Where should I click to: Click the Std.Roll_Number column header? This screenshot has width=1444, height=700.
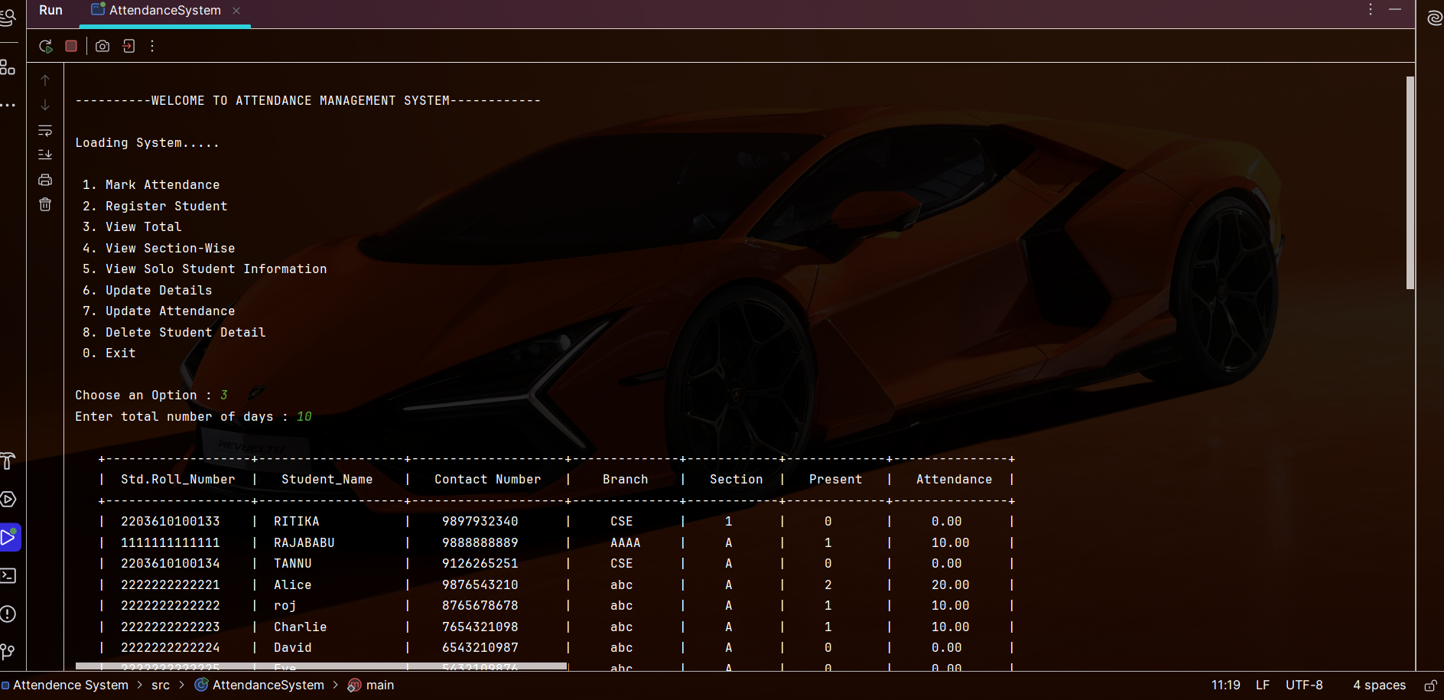tap(178, 480)
